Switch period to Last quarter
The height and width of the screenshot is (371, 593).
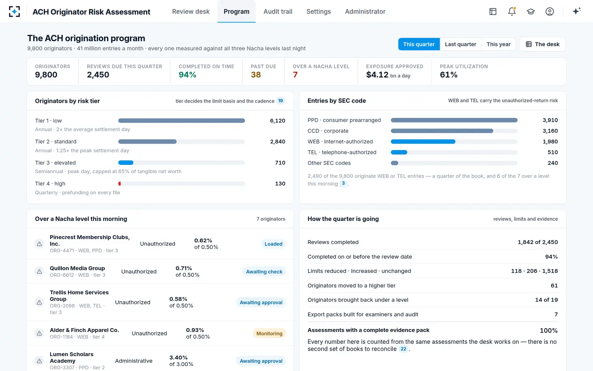(460, 44)
